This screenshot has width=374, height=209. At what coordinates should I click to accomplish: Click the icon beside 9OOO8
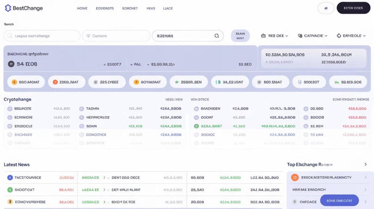(x=306, y=118)
